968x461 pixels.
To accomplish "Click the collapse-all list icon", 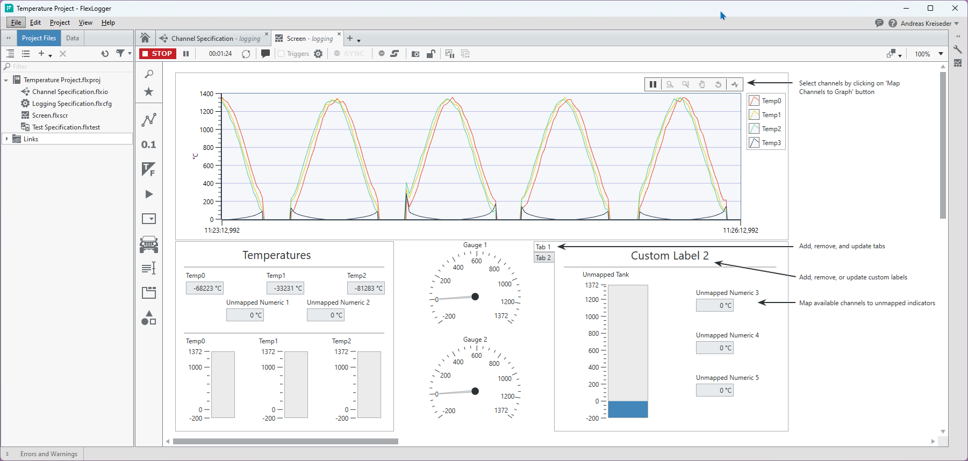I will point(26,54).
